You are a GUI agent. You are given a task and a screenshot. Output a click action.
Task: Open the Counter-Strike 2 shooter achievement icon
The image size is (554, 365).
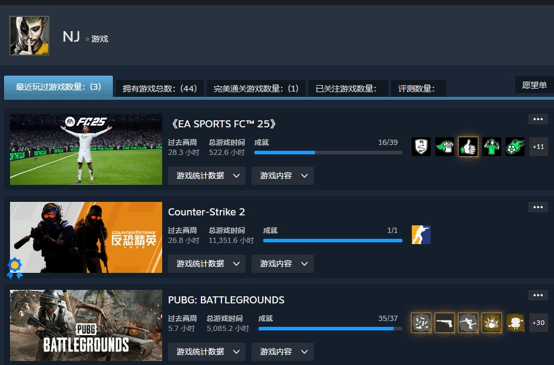click(x=421, y=235)
